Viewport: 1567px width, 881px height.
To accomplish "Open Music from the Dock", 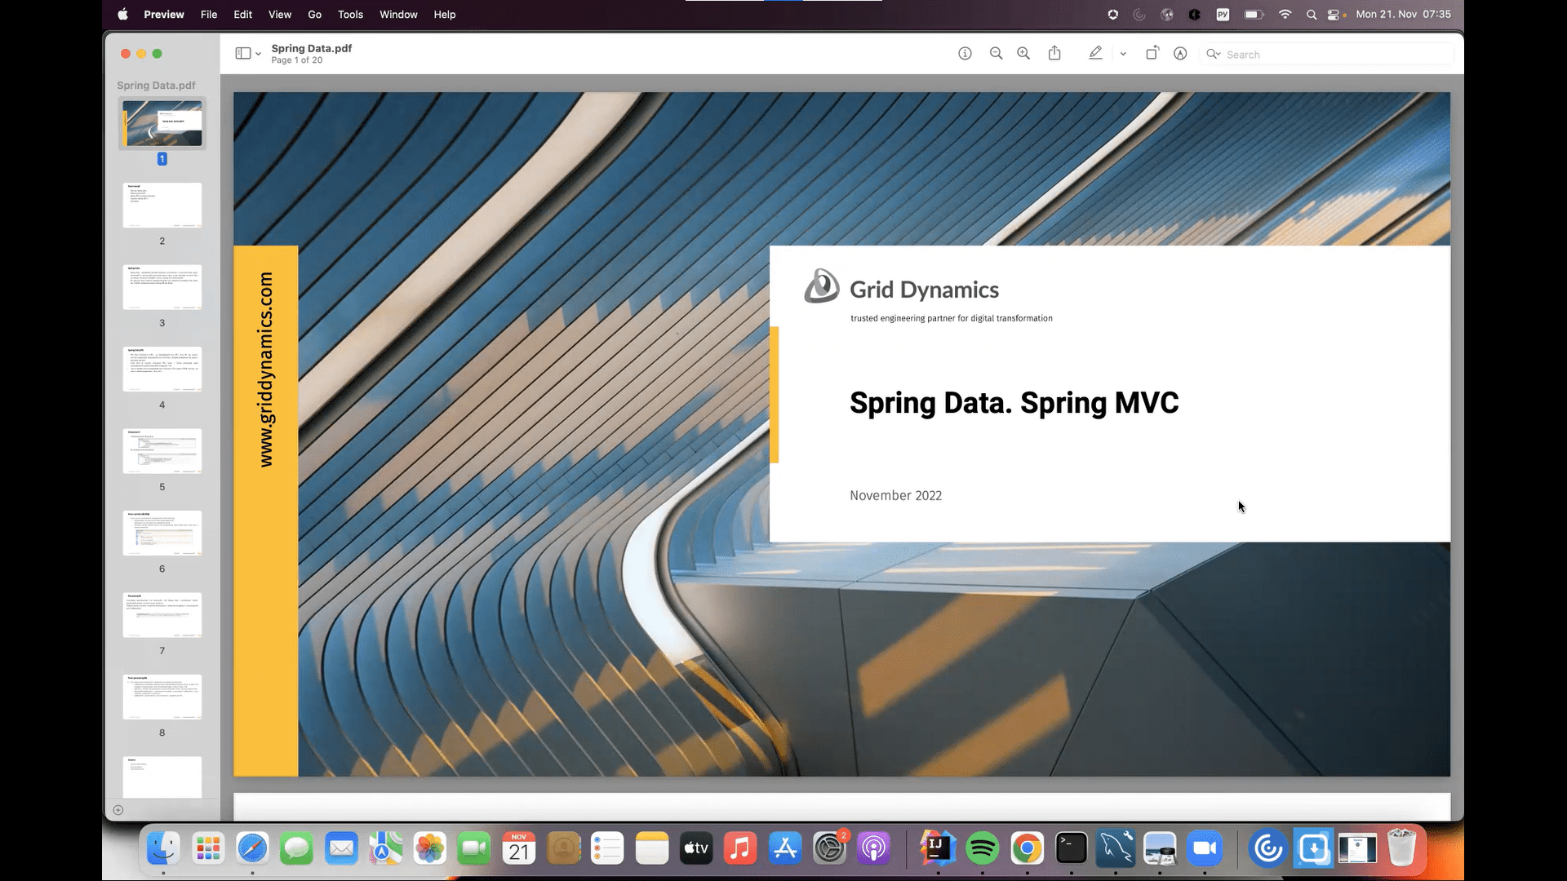I will [740, 849].
